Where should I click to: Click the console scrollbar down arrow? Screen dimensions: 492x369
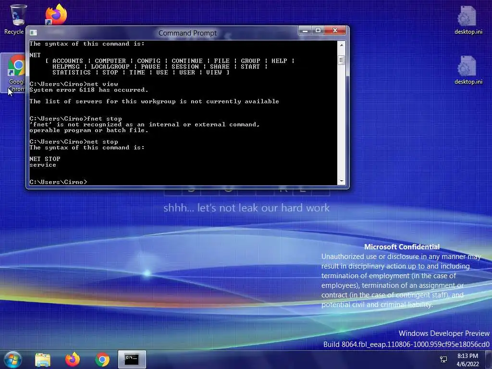(x=342, y=181)
